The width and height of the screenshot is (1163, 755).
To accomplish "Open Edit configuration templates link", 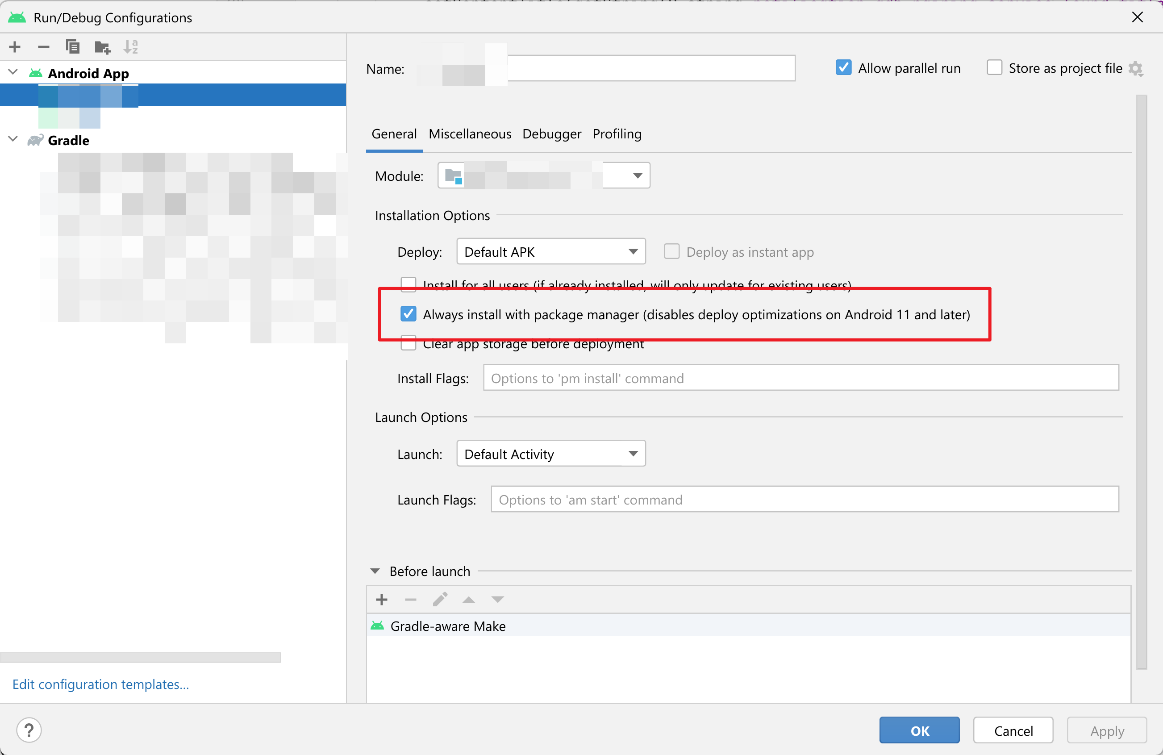I will click(x=100, y=684).
